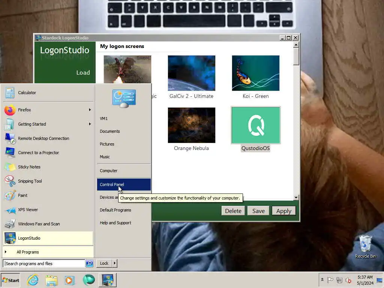Open the Remote Desktop Connection icon
Image resolution: width=384 pixels, height=288 pixels.
click(10, 138)
